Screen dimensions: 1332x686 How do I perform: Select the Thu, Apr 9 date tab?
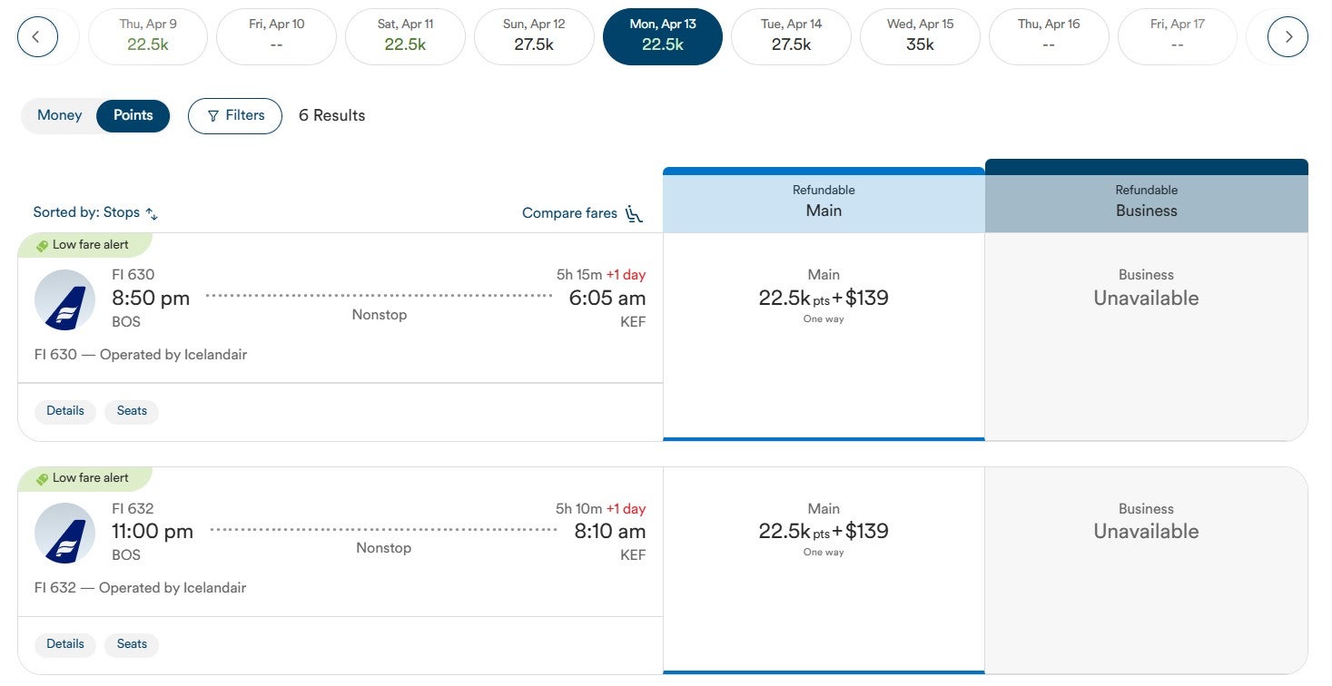click(147, 36)
